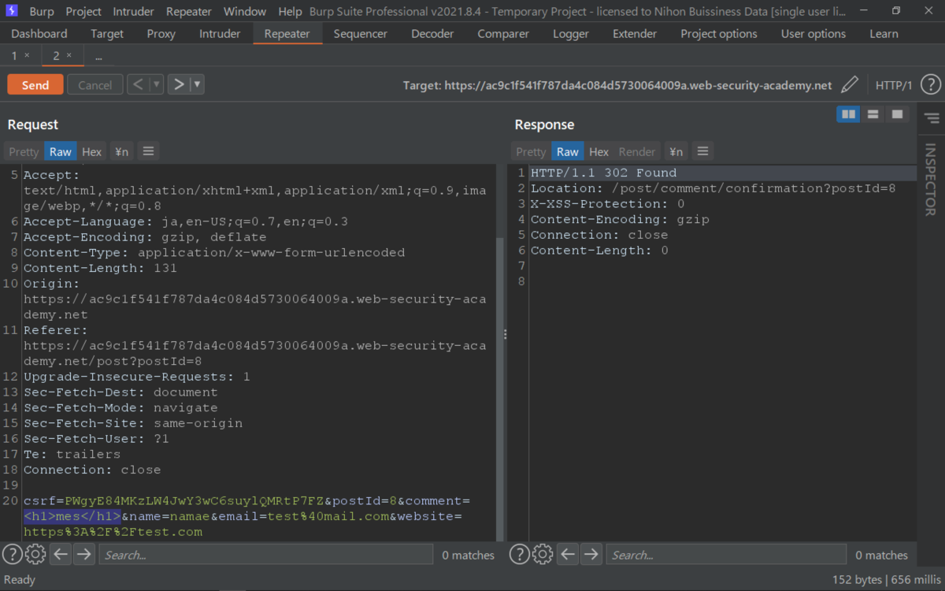Switch to the Dashboard tab

(x=39, y=34)
